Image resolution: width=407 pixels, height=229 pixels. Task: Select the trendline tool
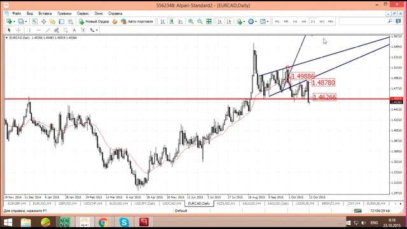(x=48, y=30)
